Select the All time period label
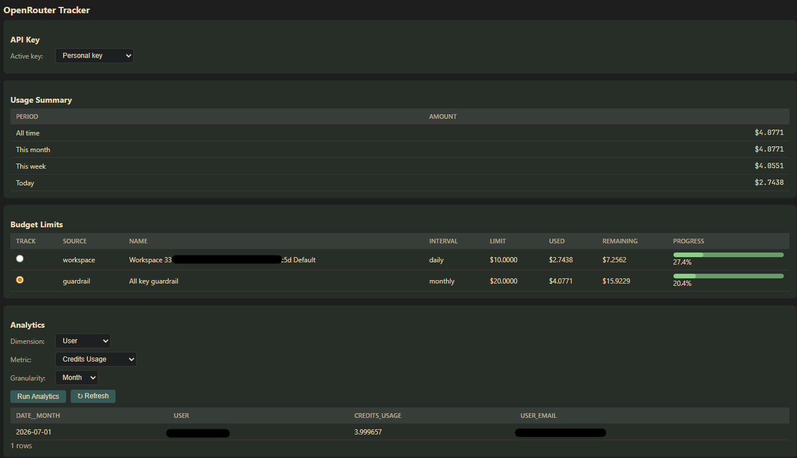This screenshot has height=458, width=797. [x=28, y=133]
